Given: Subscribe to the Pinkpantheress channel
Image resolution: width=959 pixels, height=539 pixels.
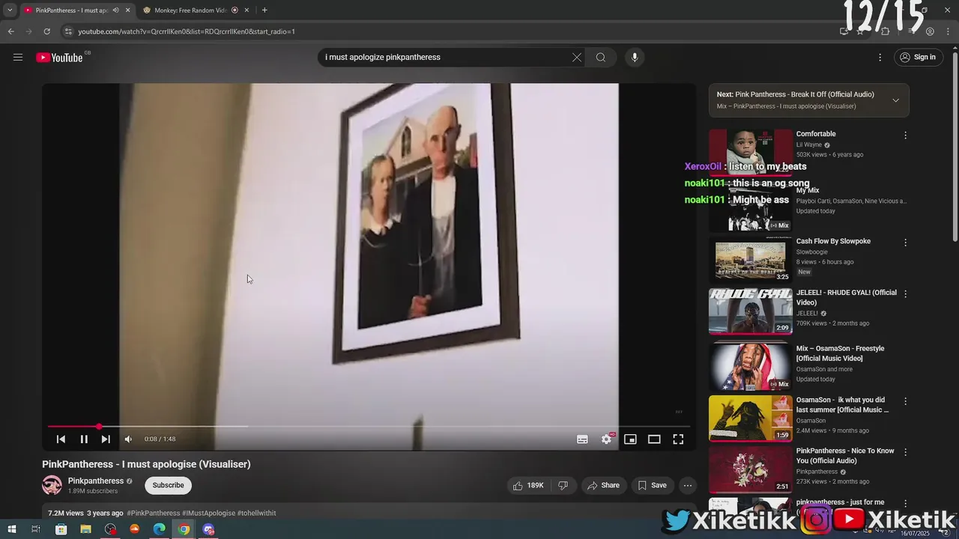Looking at the screenshot, I should tap(168, 485).
